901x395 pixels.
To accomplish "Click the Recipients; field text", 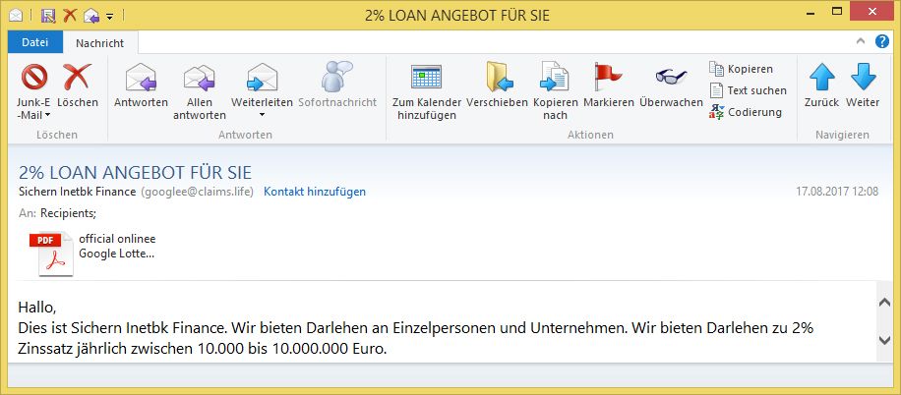I will tap(69, 213).
